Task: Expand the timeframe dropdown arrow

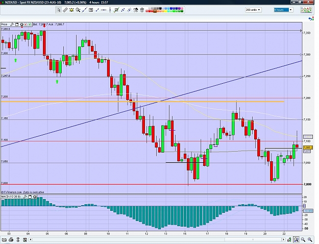Action: pyautogui.click(x=291, y=10)
